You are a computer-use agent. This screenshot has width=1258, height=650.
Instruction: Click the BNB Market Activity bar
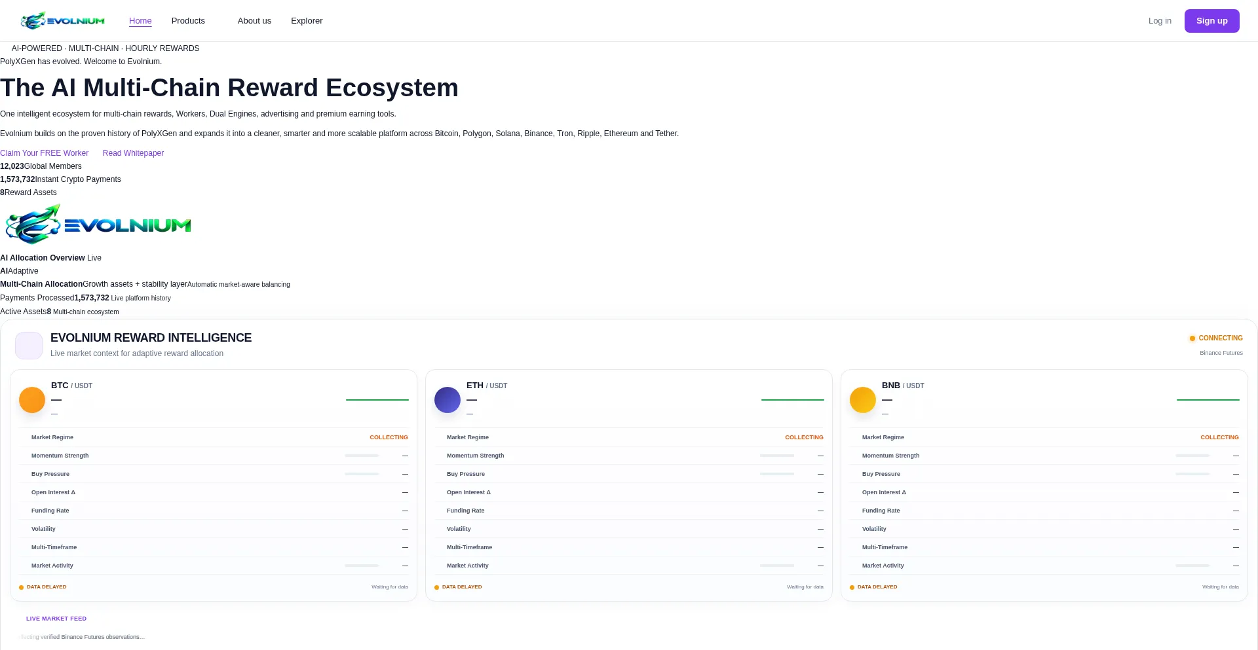tap(1192, 566)
